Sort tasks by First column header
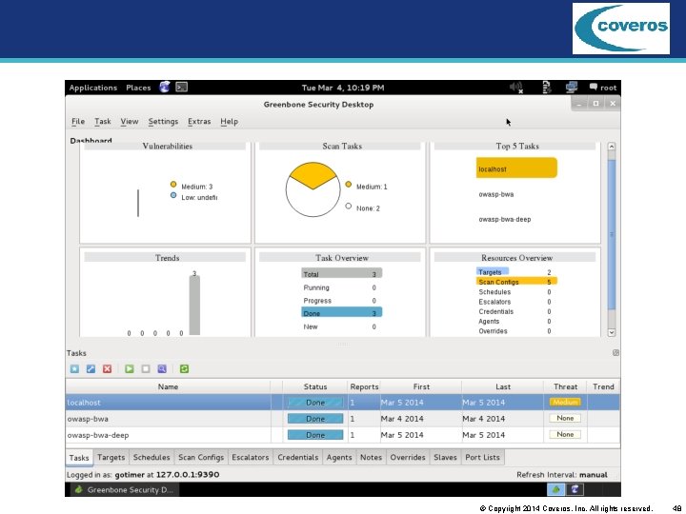 (421, 386)
